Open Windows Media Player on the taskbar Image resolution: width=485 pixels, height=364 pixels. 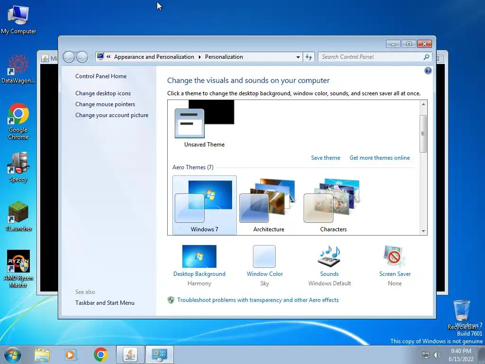(71, 355)
